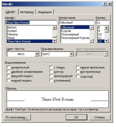
Task: Switch to the Анимация tab
Action: coord(45,12)
